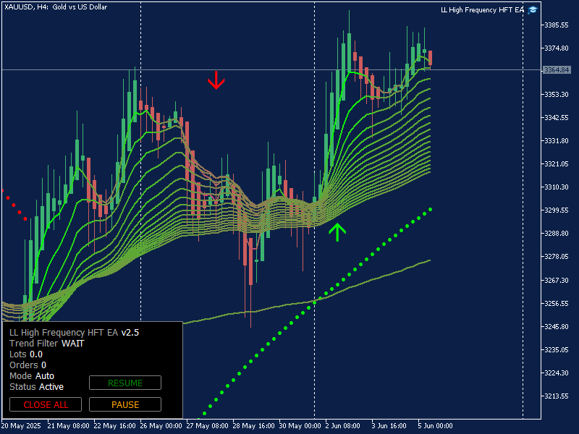The width and height of the screenshot is (579, 434).
Task: Click the 3385.55 price scale label
Action: pos(557,25)
